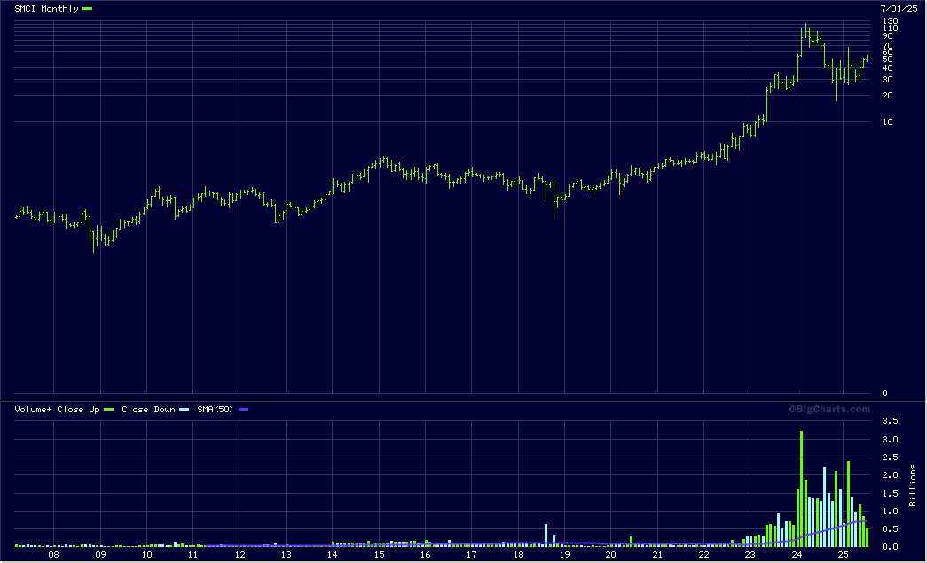This screenshot has height=563, width=927.
Task: Click the 12 year label on the time axis
Action: click(240, 555)
